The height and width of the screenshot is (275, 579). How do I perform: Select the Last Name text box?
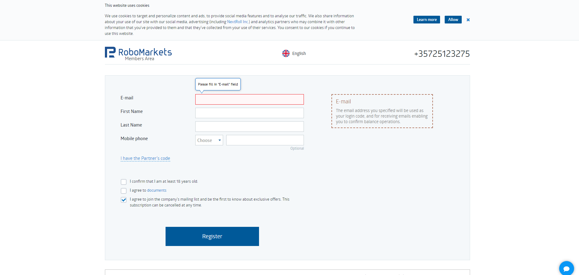[x=249, y=127]
